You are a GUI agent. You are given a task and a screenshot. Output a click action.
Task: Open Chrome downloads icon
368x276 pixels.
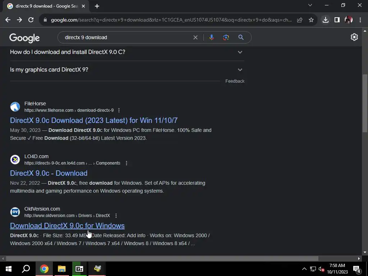[x=326, y=20]
